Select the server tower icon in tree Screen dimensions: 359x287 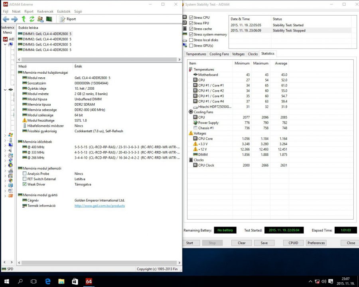click(x=10, y=140)
